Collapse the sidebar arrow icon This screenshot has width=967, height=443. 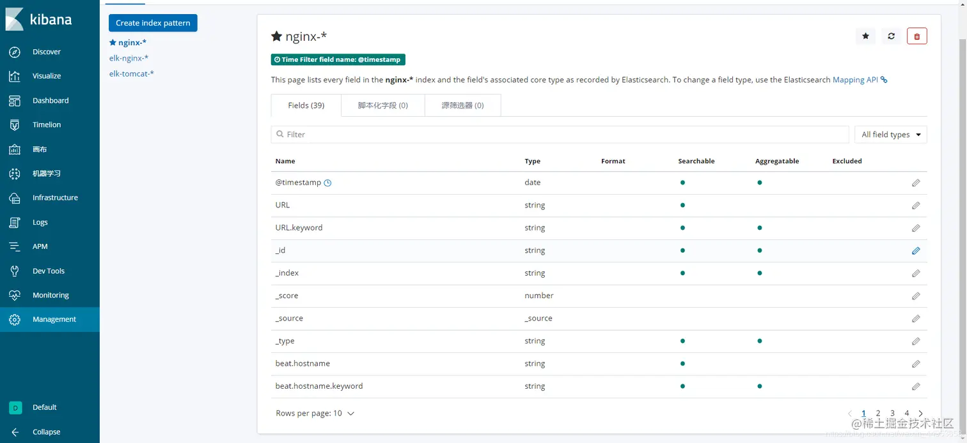pyautogui.click(x=15, y=432)
